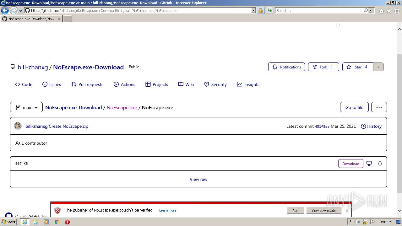The height and width of the screenshot is (226, 402).
Task: Open the NoEscape.exe-Download repository title link
Action: point(88,67)
